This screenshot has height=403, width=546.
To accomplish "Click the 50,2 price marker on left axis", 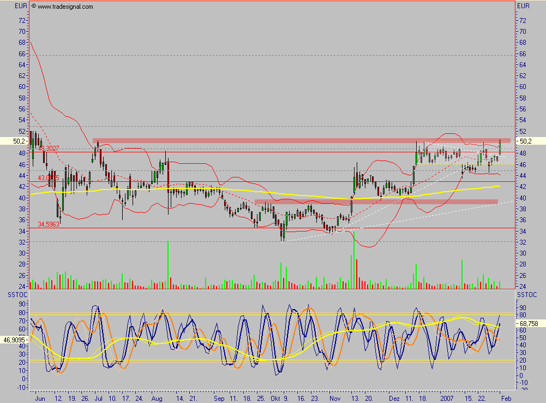I will pos(20,141).
